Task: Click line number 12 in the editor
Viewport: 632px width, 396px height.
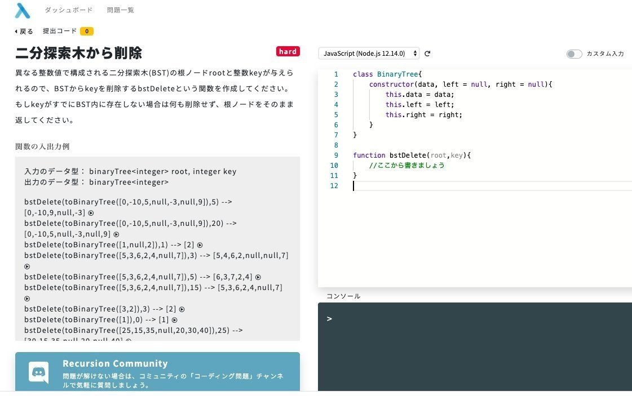Action: click(x=334, y=185)
